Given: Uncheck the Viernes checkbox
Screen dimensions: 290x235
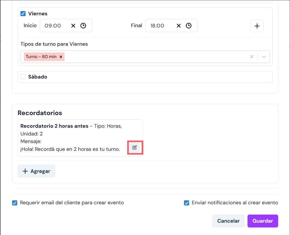Looking at the screenshot, I should 23,13.
